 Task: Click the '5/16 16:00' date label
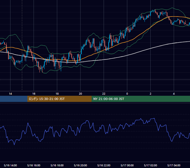34,165
